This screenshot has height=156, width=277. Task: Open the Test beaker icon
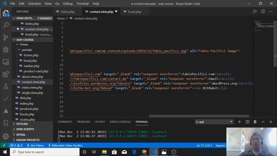pos(6,86)
